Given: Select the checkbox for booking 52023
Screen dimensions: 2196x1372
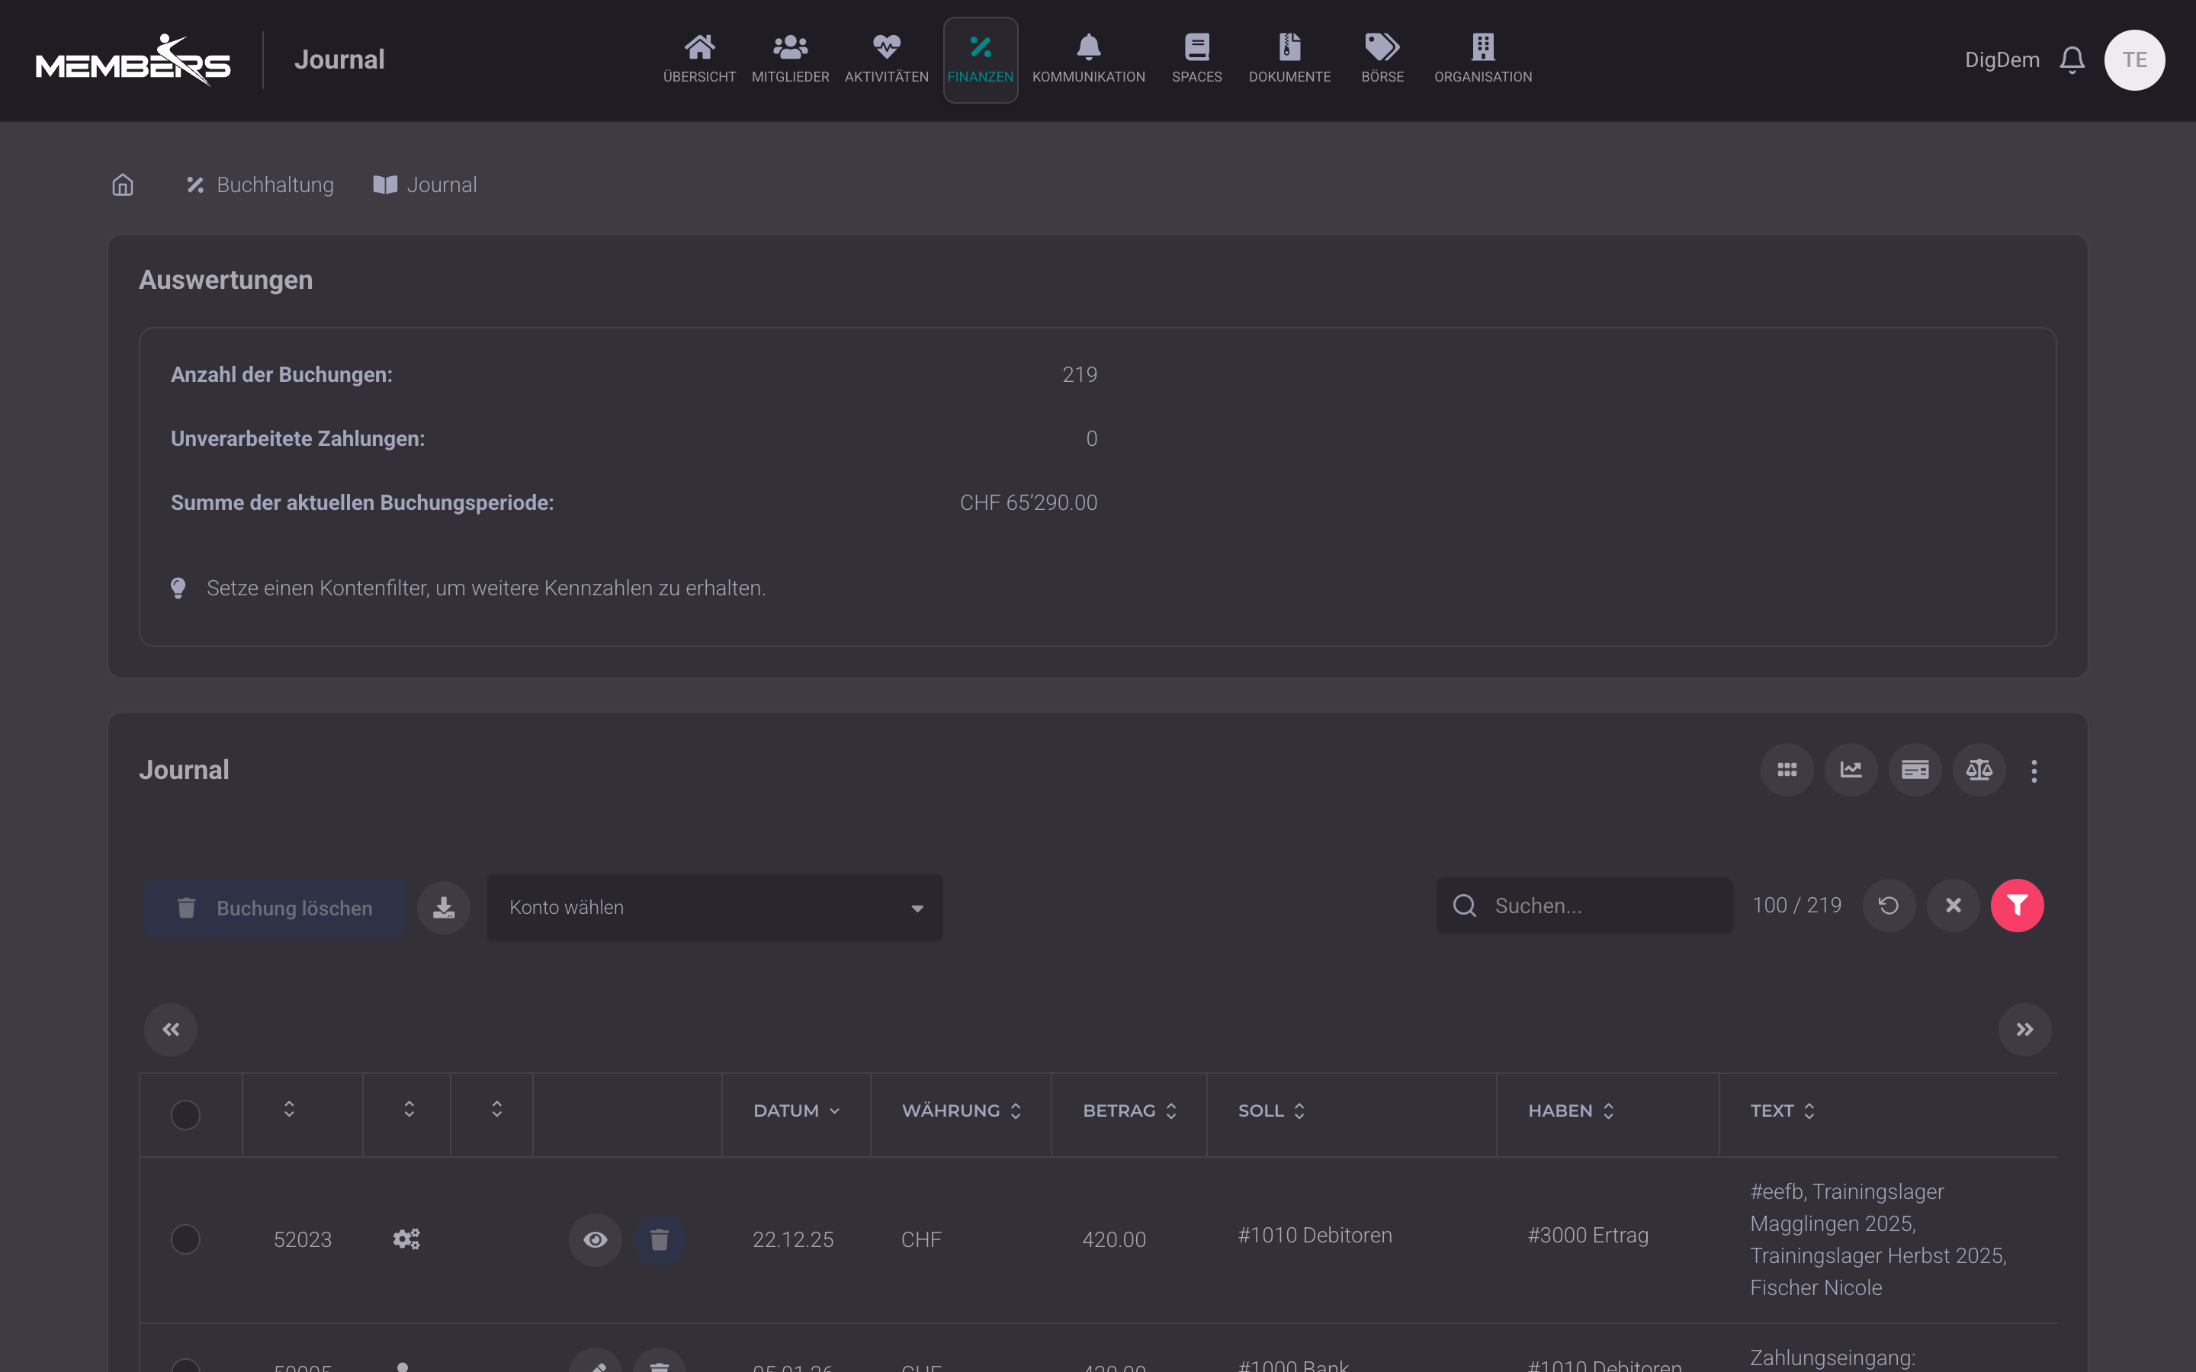Looking at the screenshot, I should tap(185, 1239).
